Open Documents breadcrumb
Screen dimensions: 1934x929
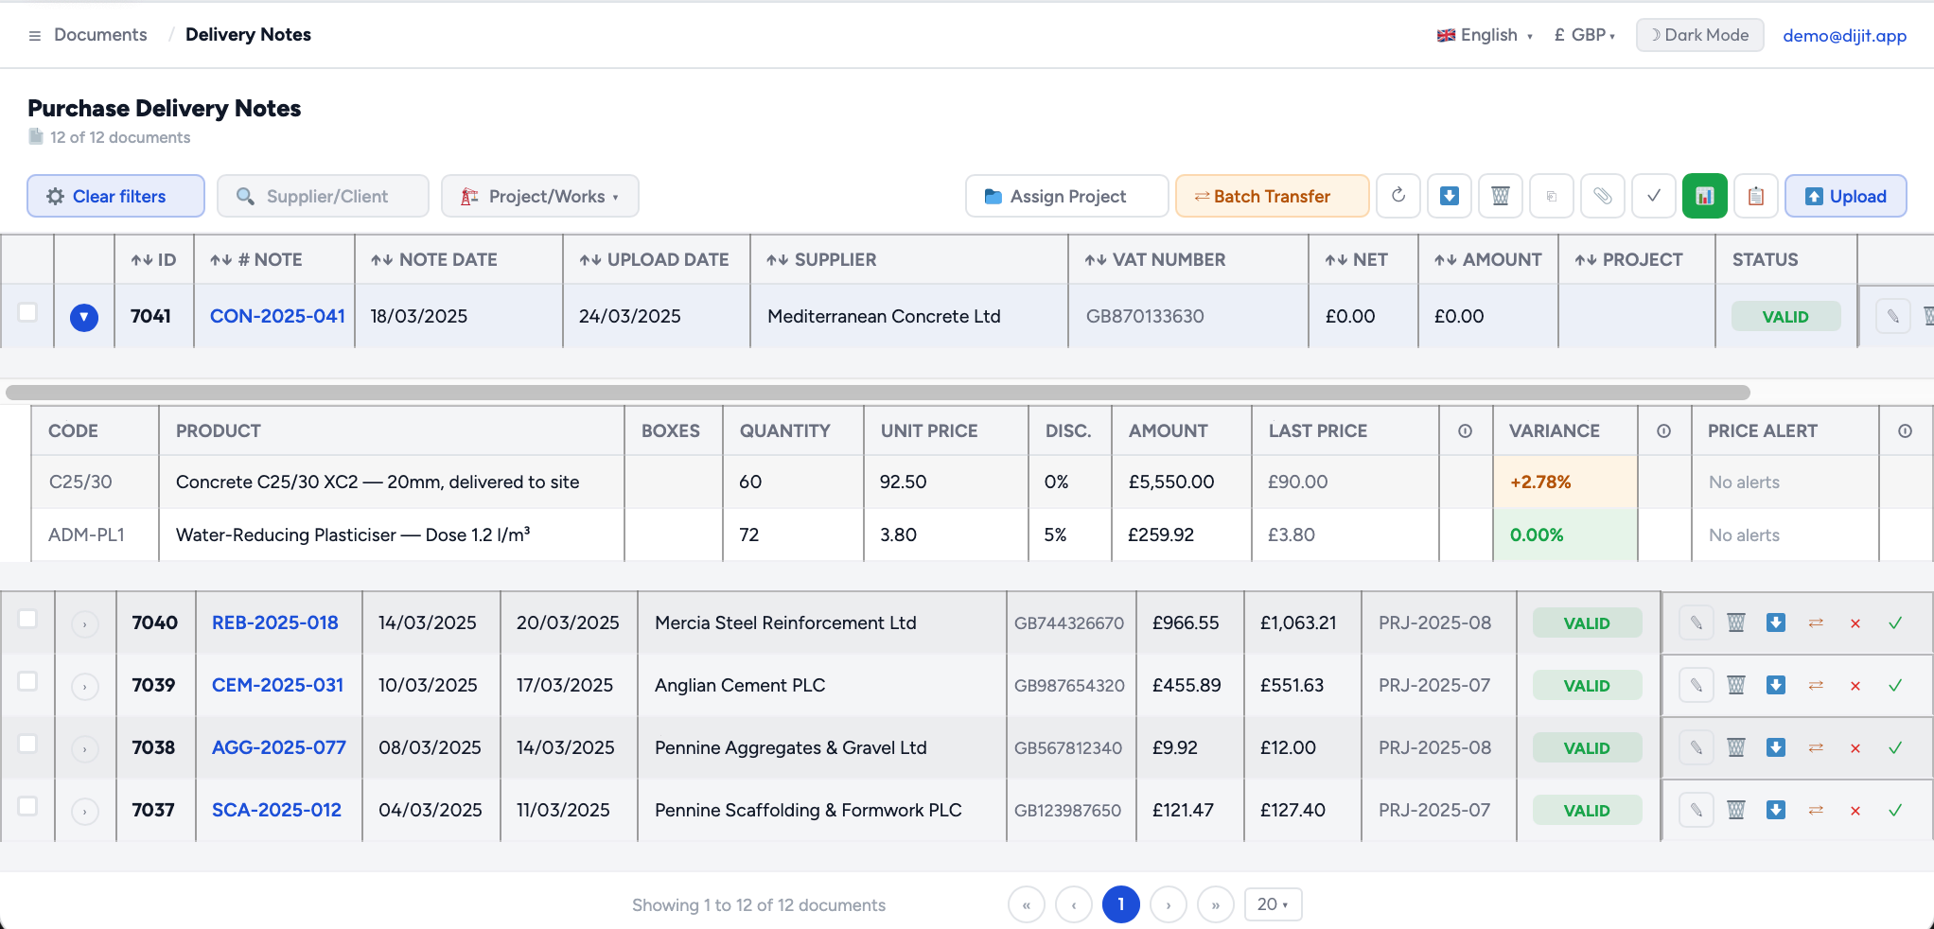[100, 35]
